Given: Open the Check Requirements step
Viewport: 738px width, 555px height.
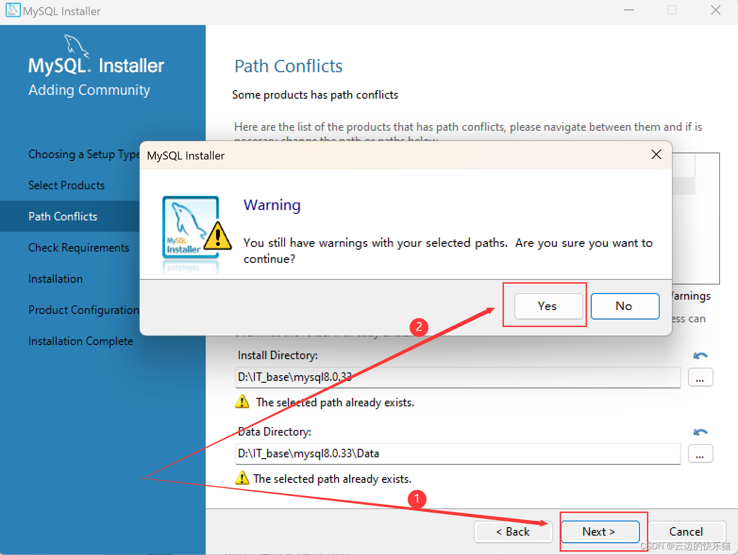Looking at the screenshot, I should 79,248.
